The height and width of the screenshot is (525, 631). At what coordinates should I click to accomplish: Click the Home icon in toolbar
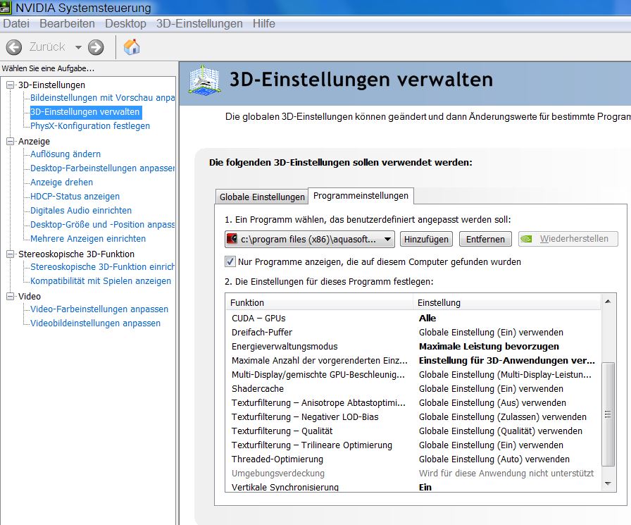(132, 47)
